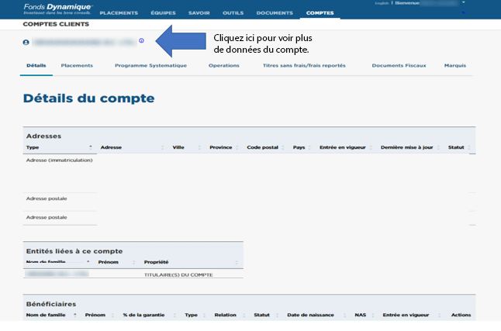Viewport: 501px width, 331px height.
Task: Click the Fonds Dynamique logo
Action: coord(57,9)
